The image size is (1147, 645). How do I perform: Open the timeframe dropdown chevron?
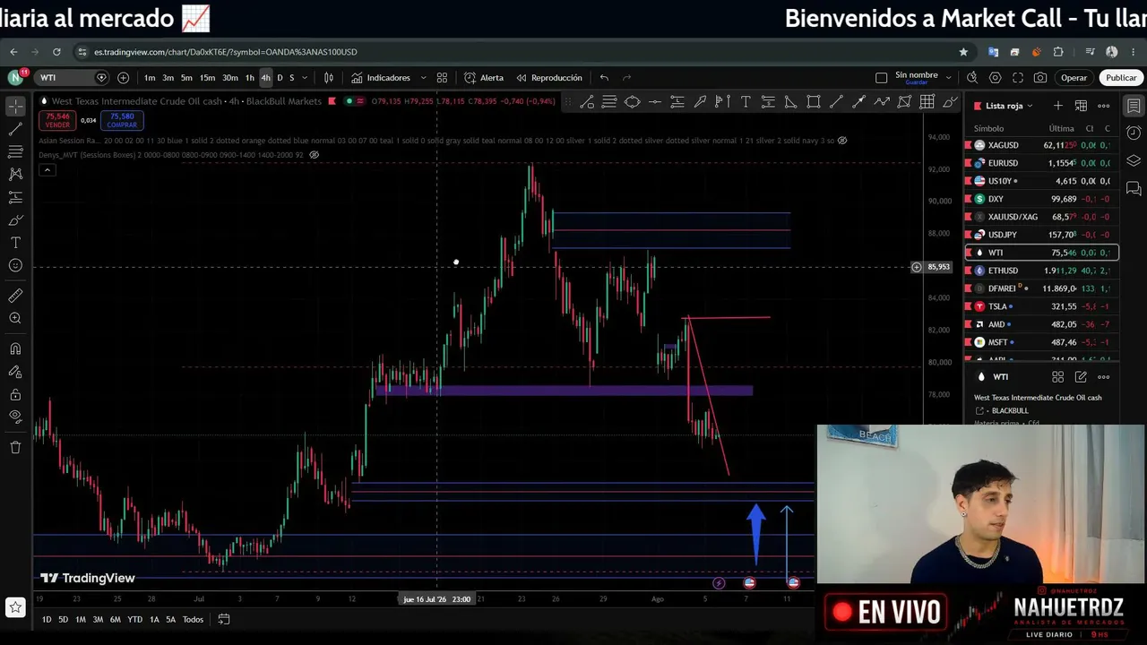coord(304,78)
